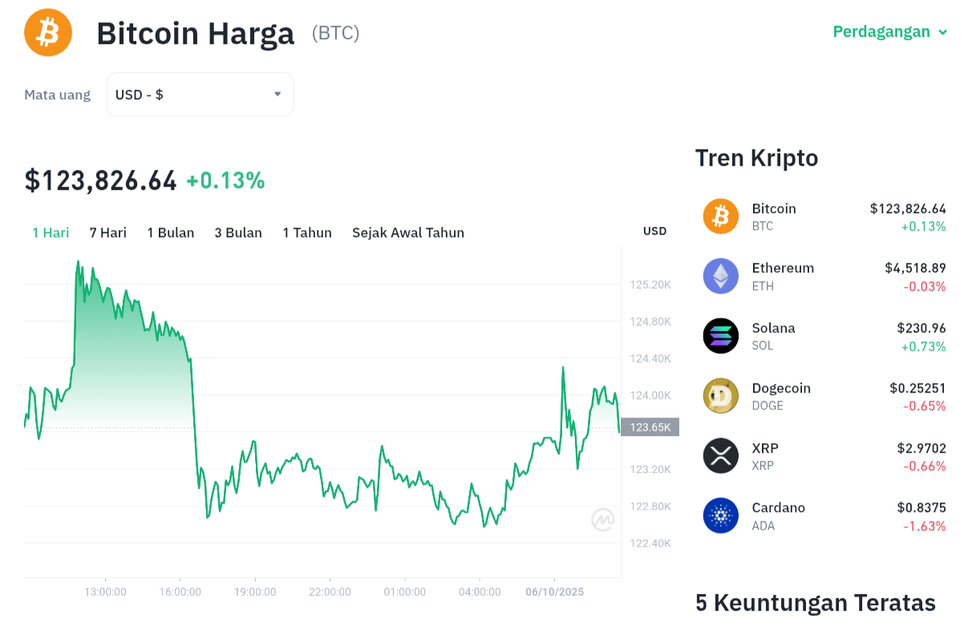964x618 pixels.
Task: Click the Solana coin icon
Action: [720, 336]
